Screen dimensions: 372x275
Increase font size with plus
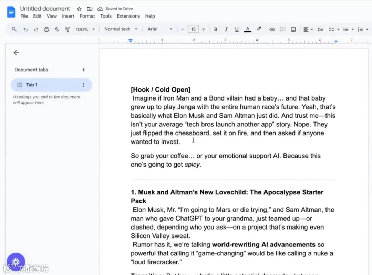204,29
